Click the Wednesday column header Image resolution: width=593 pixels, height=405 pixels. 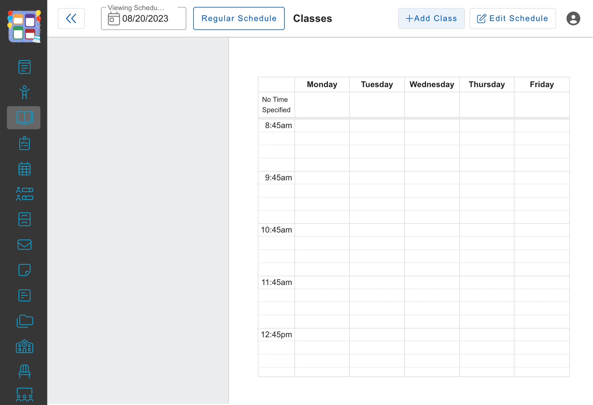click(x=432, y=84)
